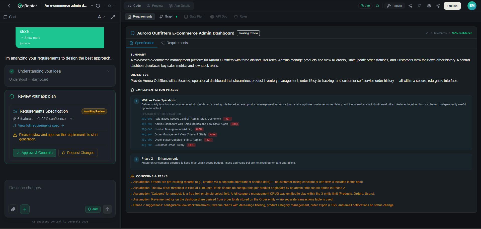Screen dimensions: 481x229
Task: Open View full requirements spec link
Action: [x=39, y=126]
